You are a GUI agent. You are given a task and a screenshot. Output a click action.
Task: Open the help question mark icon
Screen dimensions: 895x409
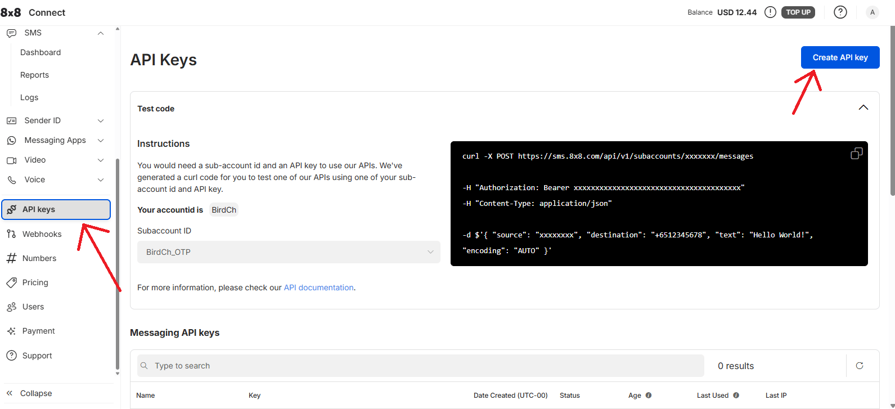840,12
